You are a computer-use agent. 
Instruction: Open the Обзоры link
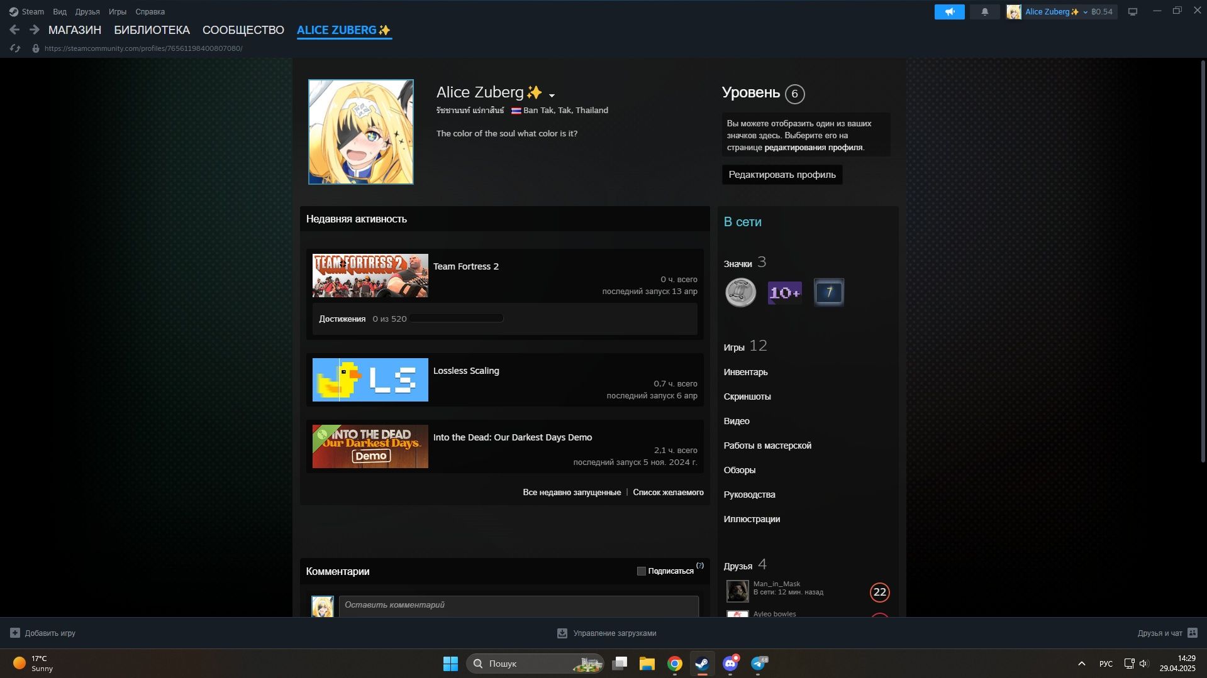(740, 471)
